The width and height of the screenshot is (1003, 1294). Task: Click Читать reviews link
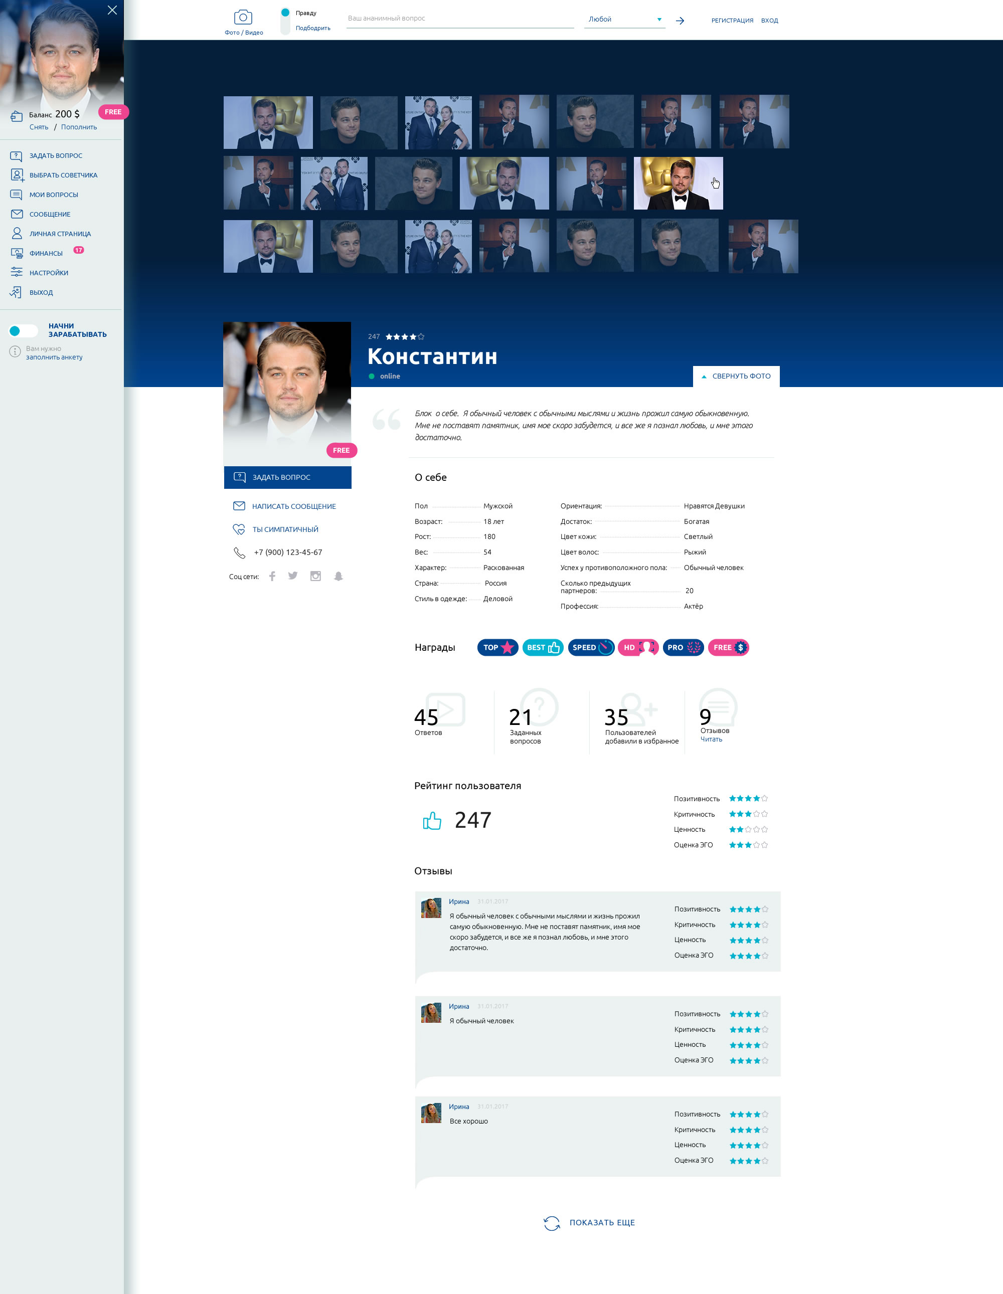tap(711, 740)
